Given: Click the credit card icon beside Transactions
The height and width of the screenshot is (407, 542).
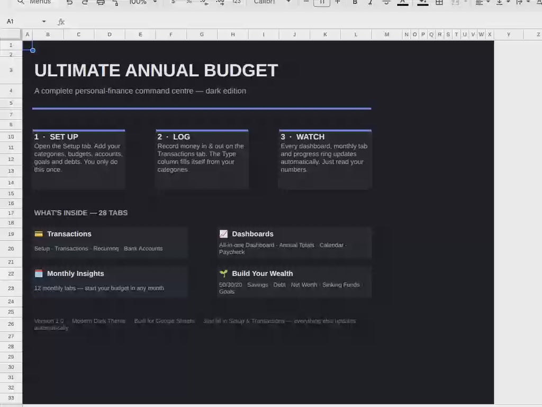Looking at the screenshot, I should pos(39,234).
